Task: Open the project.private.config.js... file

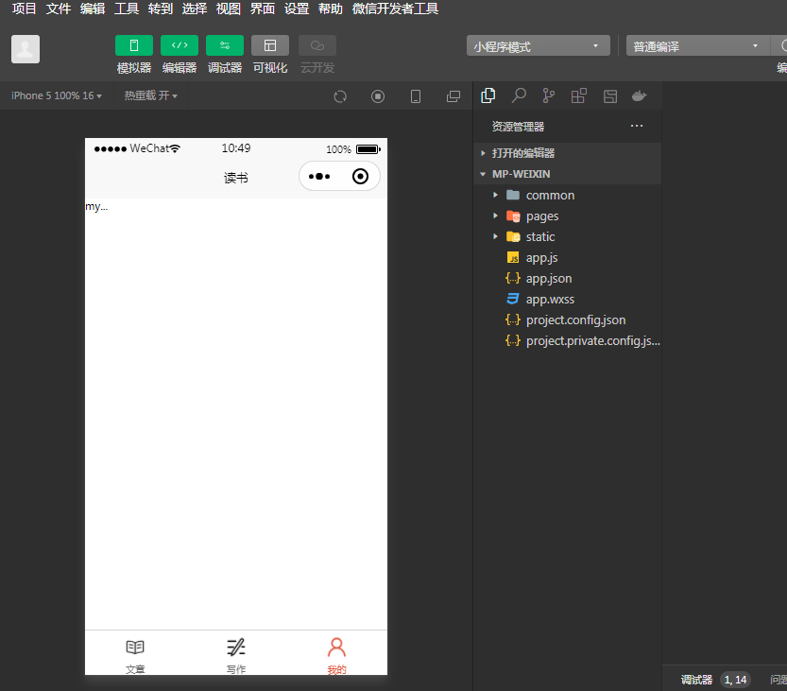Action: 567,341
